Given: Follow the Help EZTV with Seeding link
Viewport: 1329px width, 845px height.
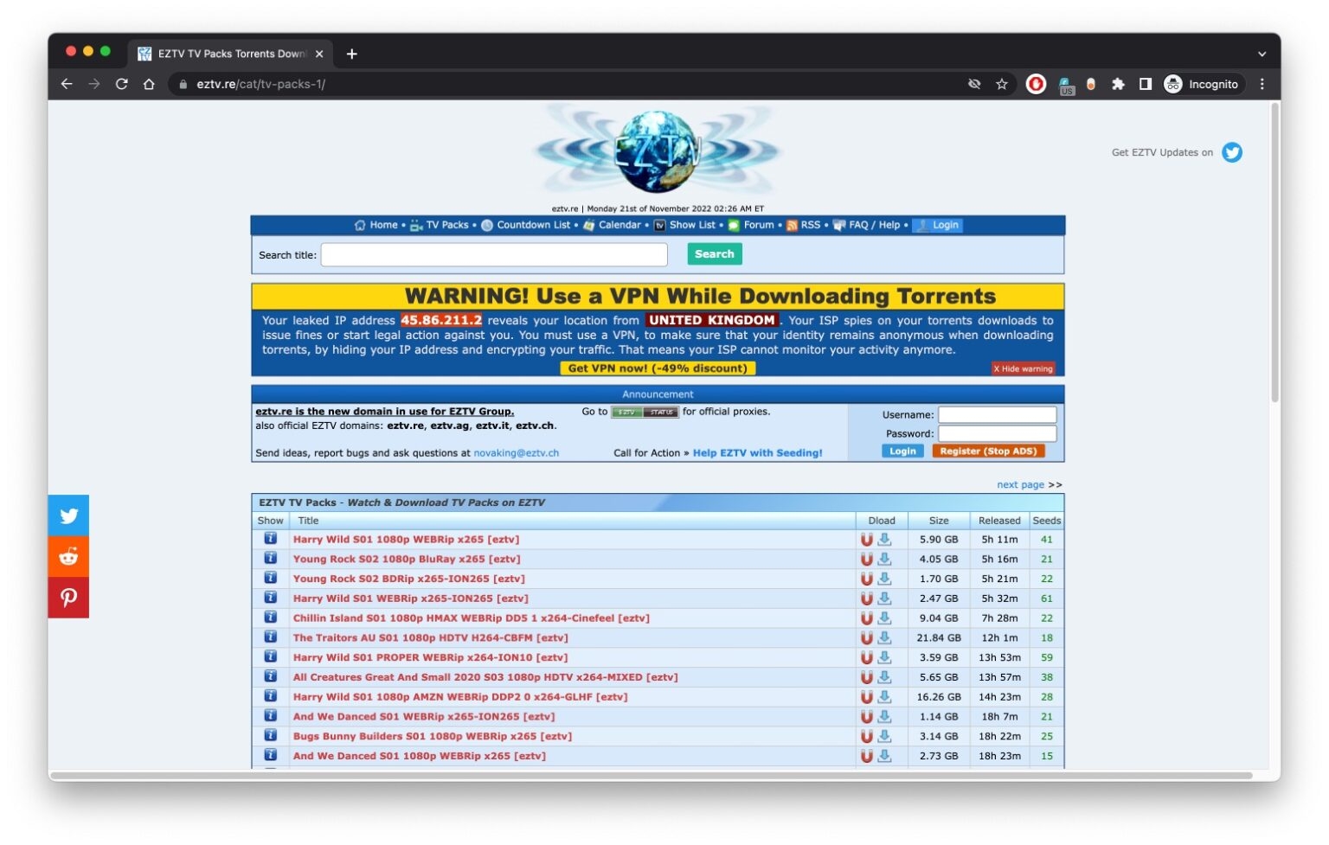Looking at the screenshot, I should coord(758,452).
